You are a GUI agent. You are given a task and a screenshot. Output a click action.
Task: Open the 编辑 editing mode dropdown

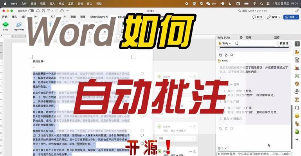[x=274, y=17]
